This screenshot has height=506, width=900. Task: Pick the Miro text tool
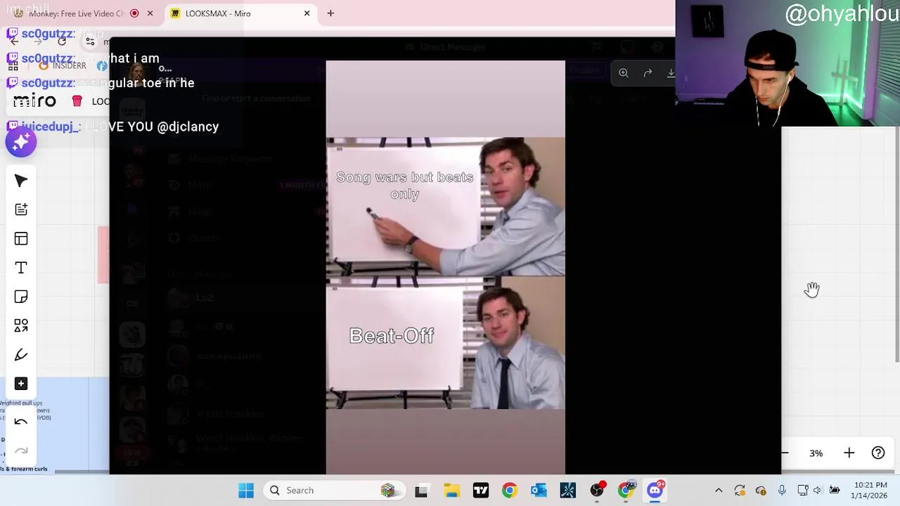[21, 268]
